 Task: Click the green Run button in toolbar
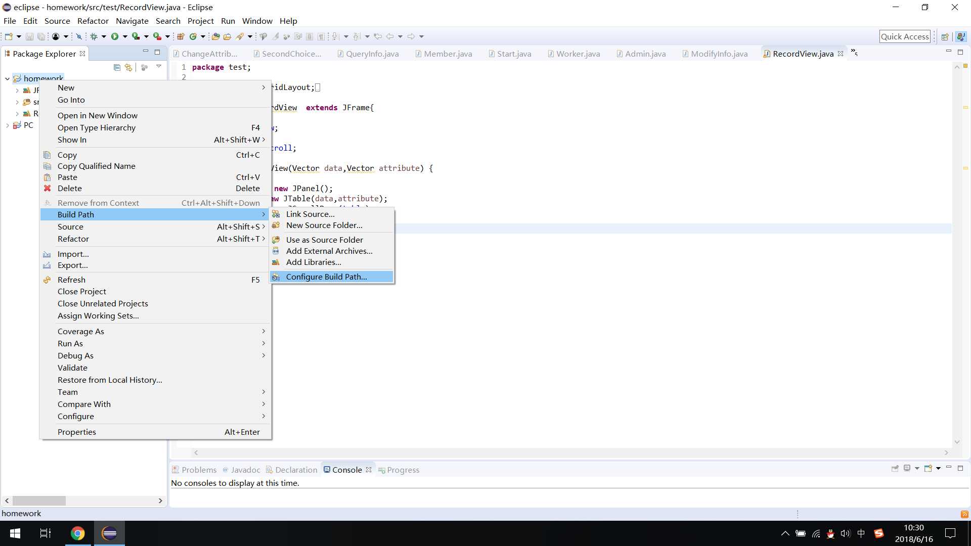(115, 36)
